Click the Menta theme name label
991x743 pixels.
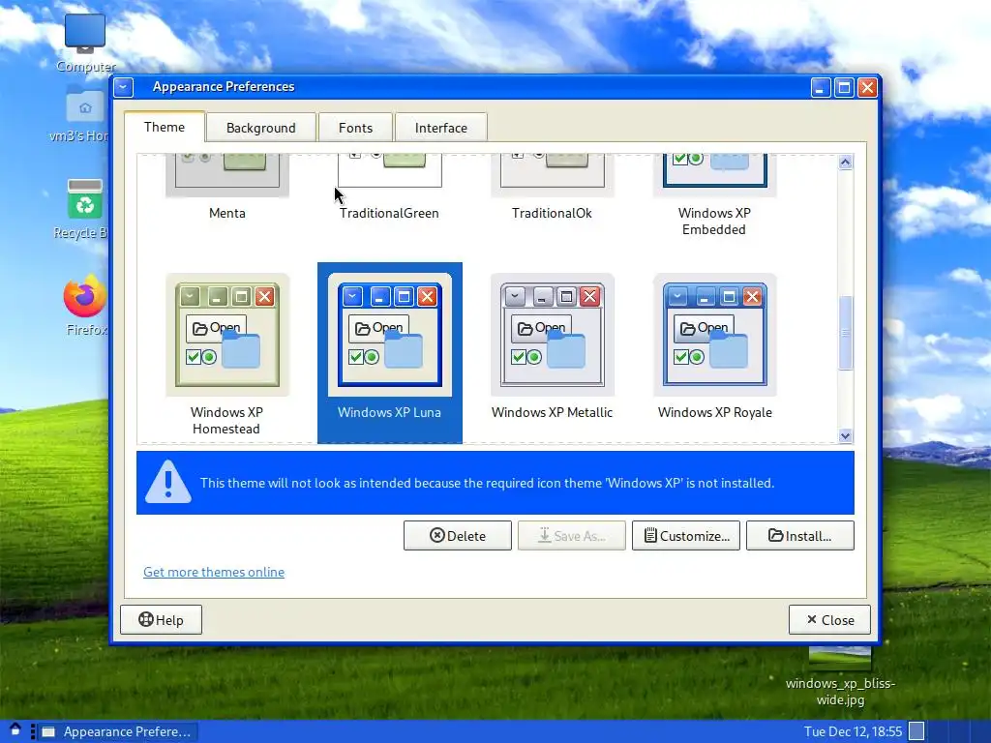226,213
